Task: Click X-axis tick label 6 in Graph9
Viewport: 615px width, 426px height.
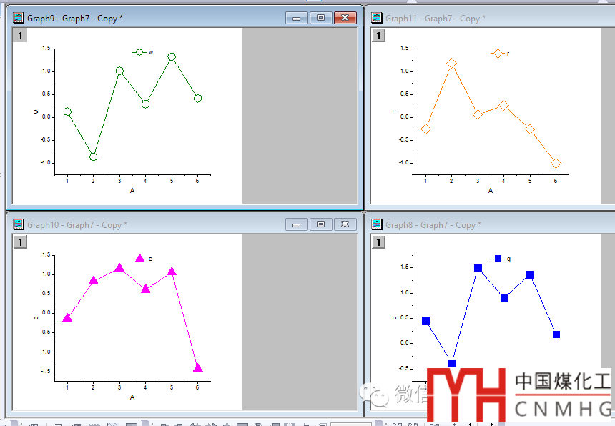Action: point(197,181)
